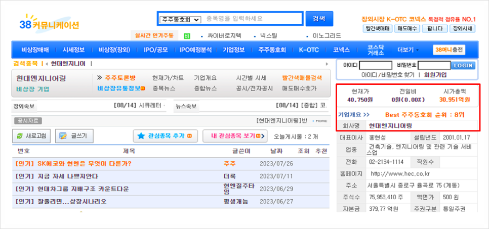This screenshot has width=489, height=229.
Task: Click the phone number 02-2134-1114
Action: click(386, 162)
